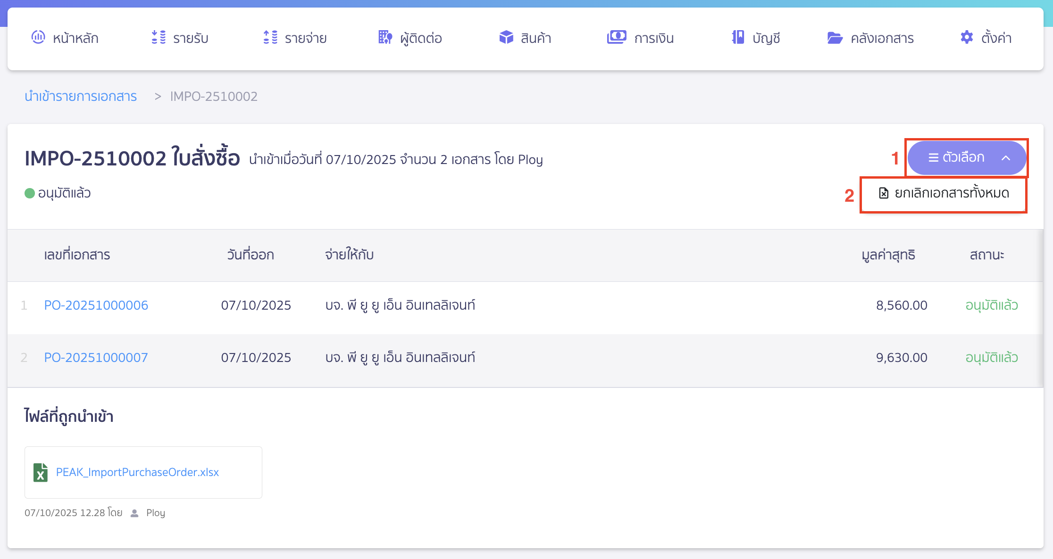The image size is (1053, 559).
Task: Click the ผู้ติดต่อ contacts building icon
Action: (385, 37)
